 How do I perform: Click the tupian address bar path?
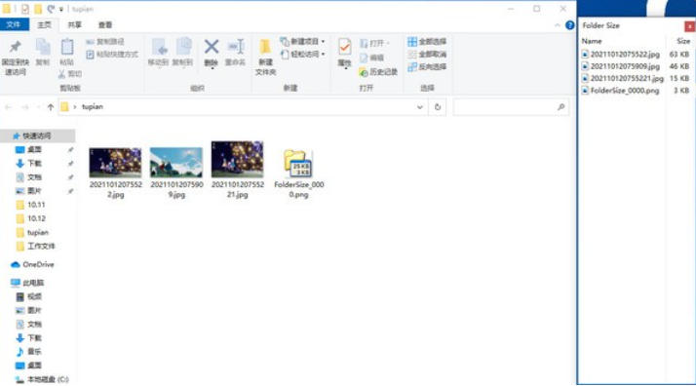tap(93, 106)
